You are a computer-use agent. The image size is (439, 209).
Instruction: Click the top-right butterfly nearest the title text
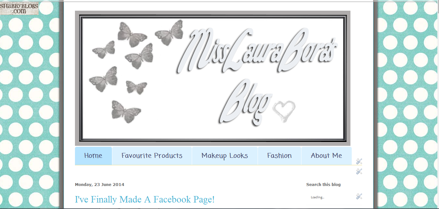pos(169,32)
